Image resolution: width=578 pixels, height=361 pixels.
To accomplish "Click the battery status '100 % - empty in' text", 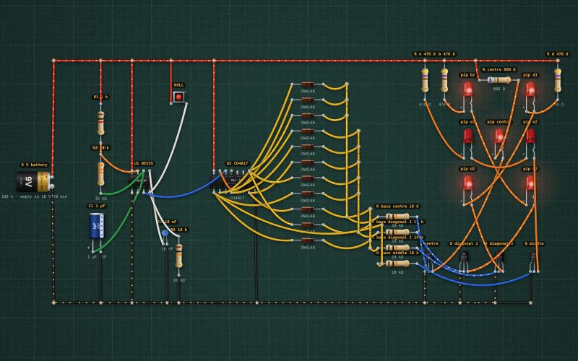I will point(34,196).
